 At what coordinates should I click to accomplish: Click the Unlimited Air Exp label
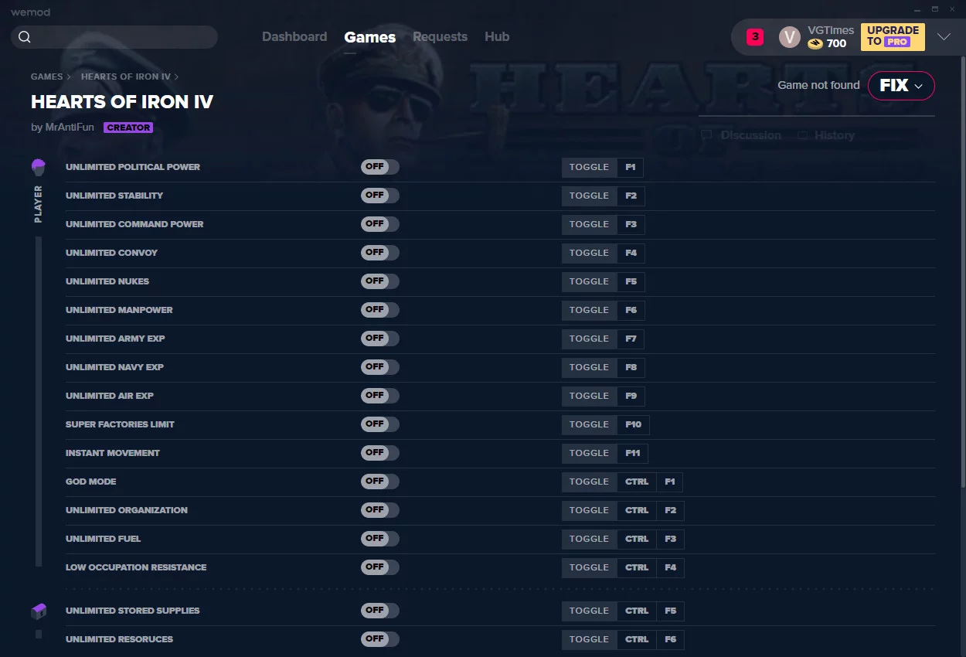[x=110, y=396]
